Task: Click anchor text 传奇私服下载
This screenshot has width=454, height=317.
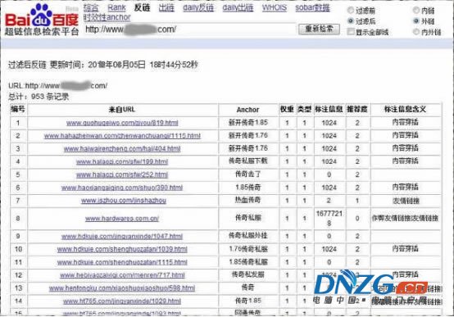Action: click(248, 161)
